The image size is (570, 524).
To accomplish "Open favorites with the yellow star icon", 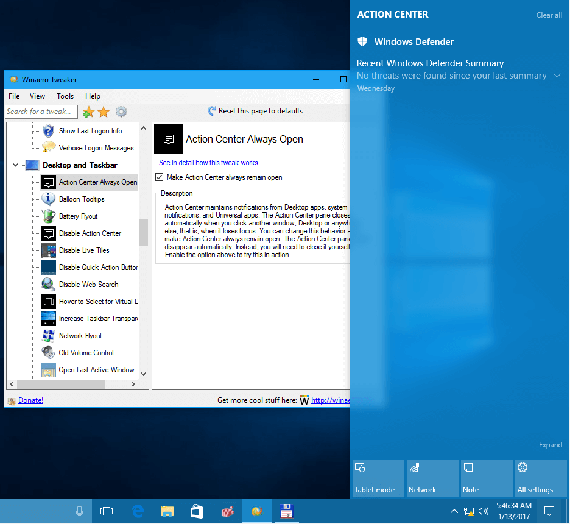I will coord(104,112).
